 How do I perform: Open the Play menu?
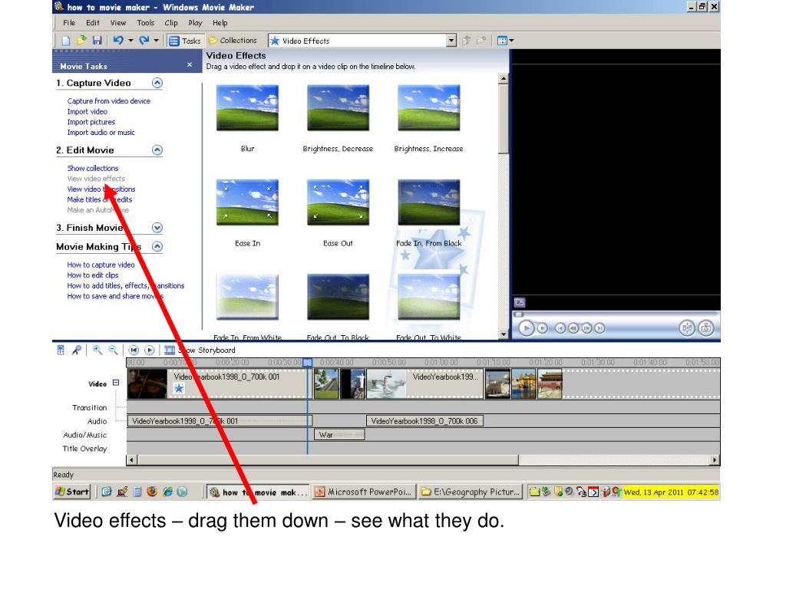(195, 22)
